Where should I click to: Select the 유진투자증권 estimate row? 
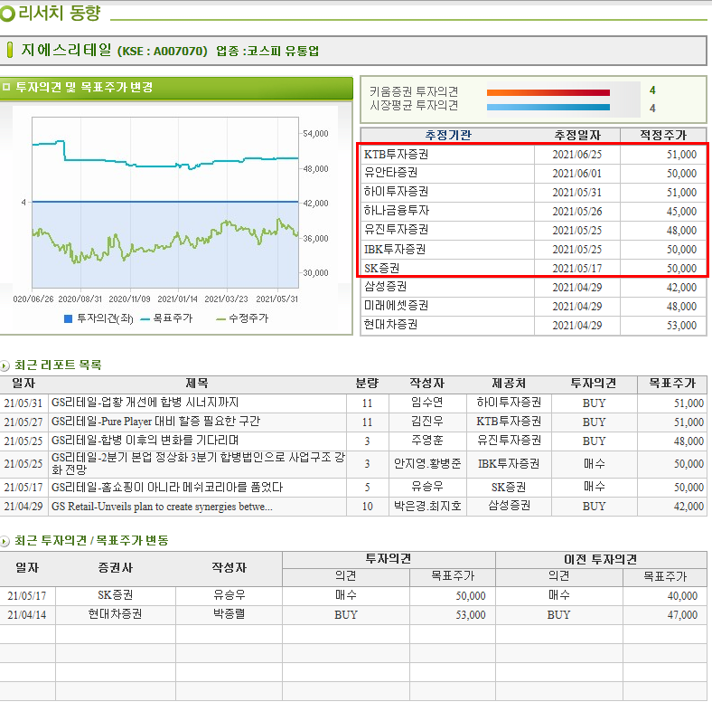(533, 231)
